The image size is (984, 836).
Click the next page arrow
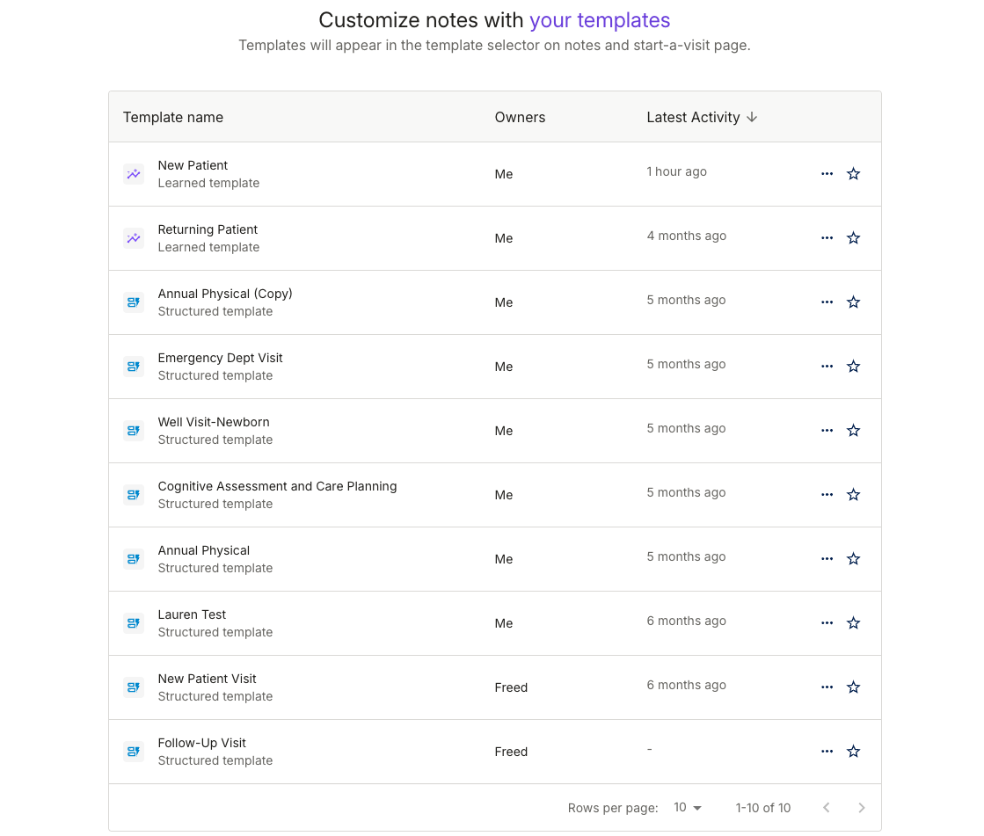861,807
